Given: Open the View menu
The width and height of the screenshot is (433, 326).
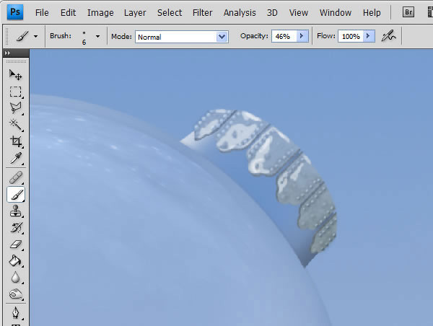Looking at the screenshot, I should (299, 13).
